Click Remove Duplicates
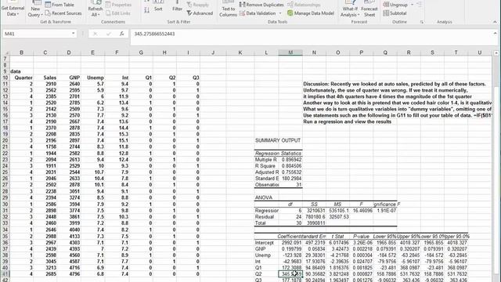Viewport: 501px width, 282px height. tap(261, 5)
